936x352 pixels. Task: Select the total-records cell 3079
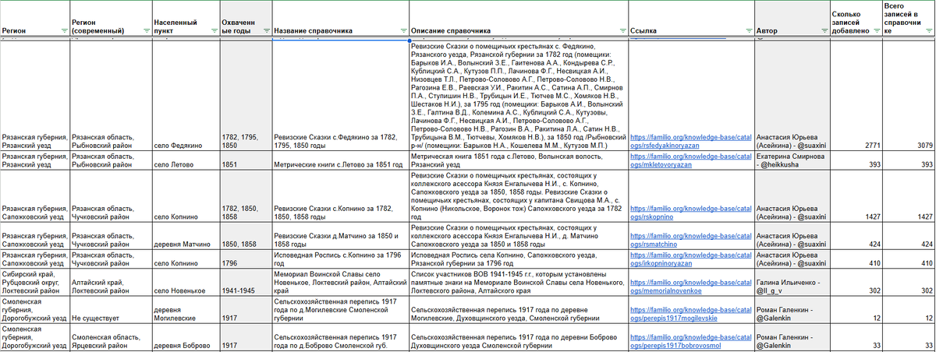coord(909,94)
